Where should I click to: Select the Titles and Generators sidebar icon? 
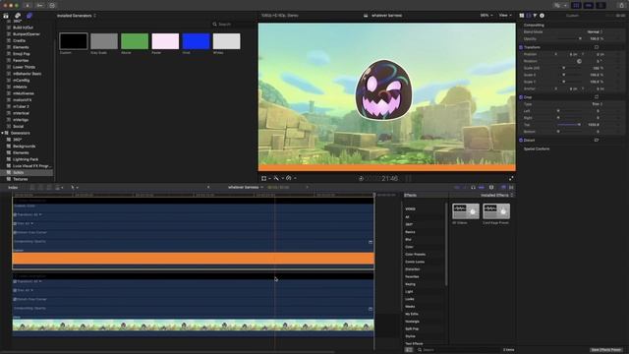pyautogui.click(x=29, y=16)
